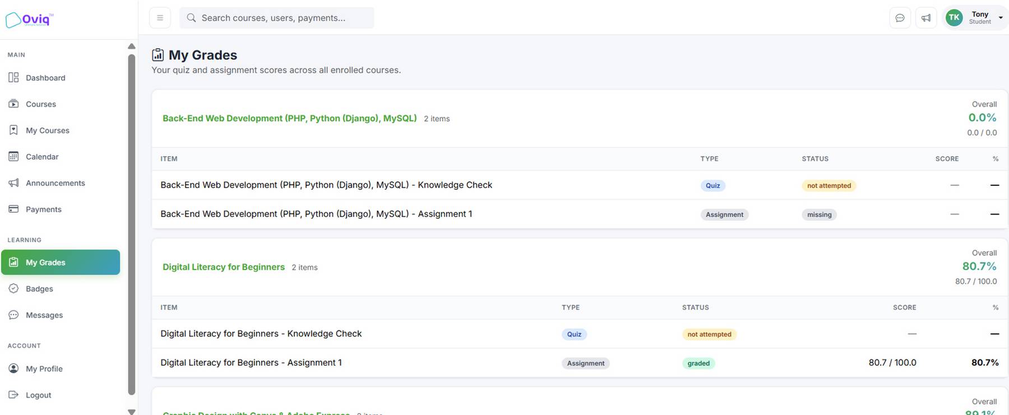Click the 80.7% overall grade of Digital Literacy
This screenshot has height=415, width=1009.
point(979,267)
